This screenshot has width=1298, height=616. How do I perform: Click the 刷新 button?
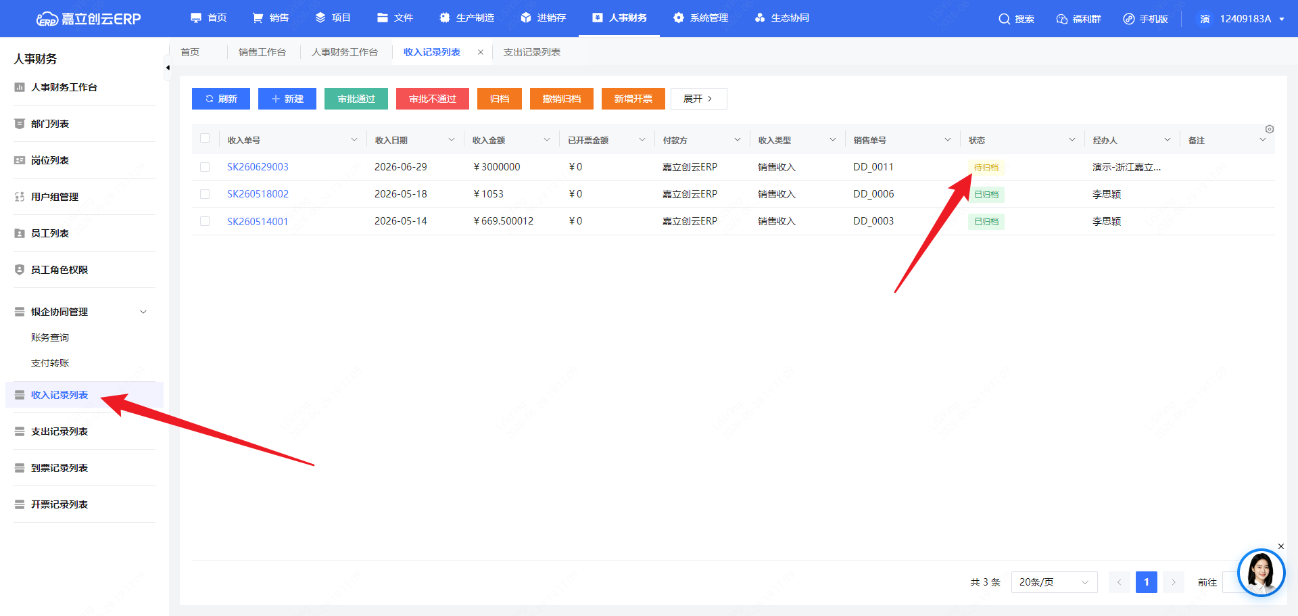coord(221,99)
